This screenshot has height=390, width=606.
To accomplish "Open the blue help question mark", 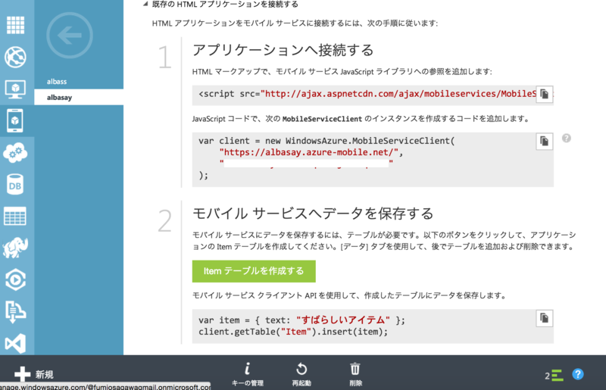I will click(578, 374).
